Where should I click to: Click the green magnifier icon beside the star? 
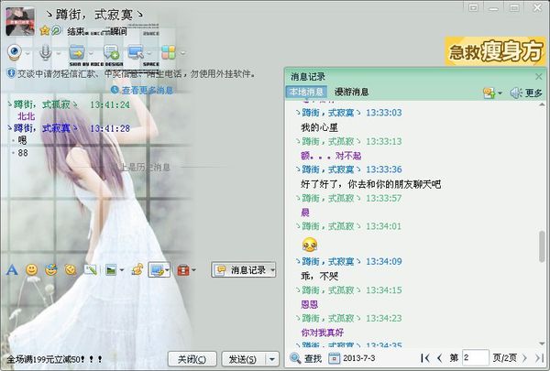(57, 31)
